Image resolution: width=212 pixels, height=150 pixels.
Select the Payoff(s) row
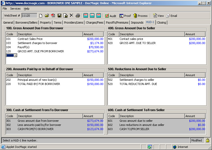point(55,47)
